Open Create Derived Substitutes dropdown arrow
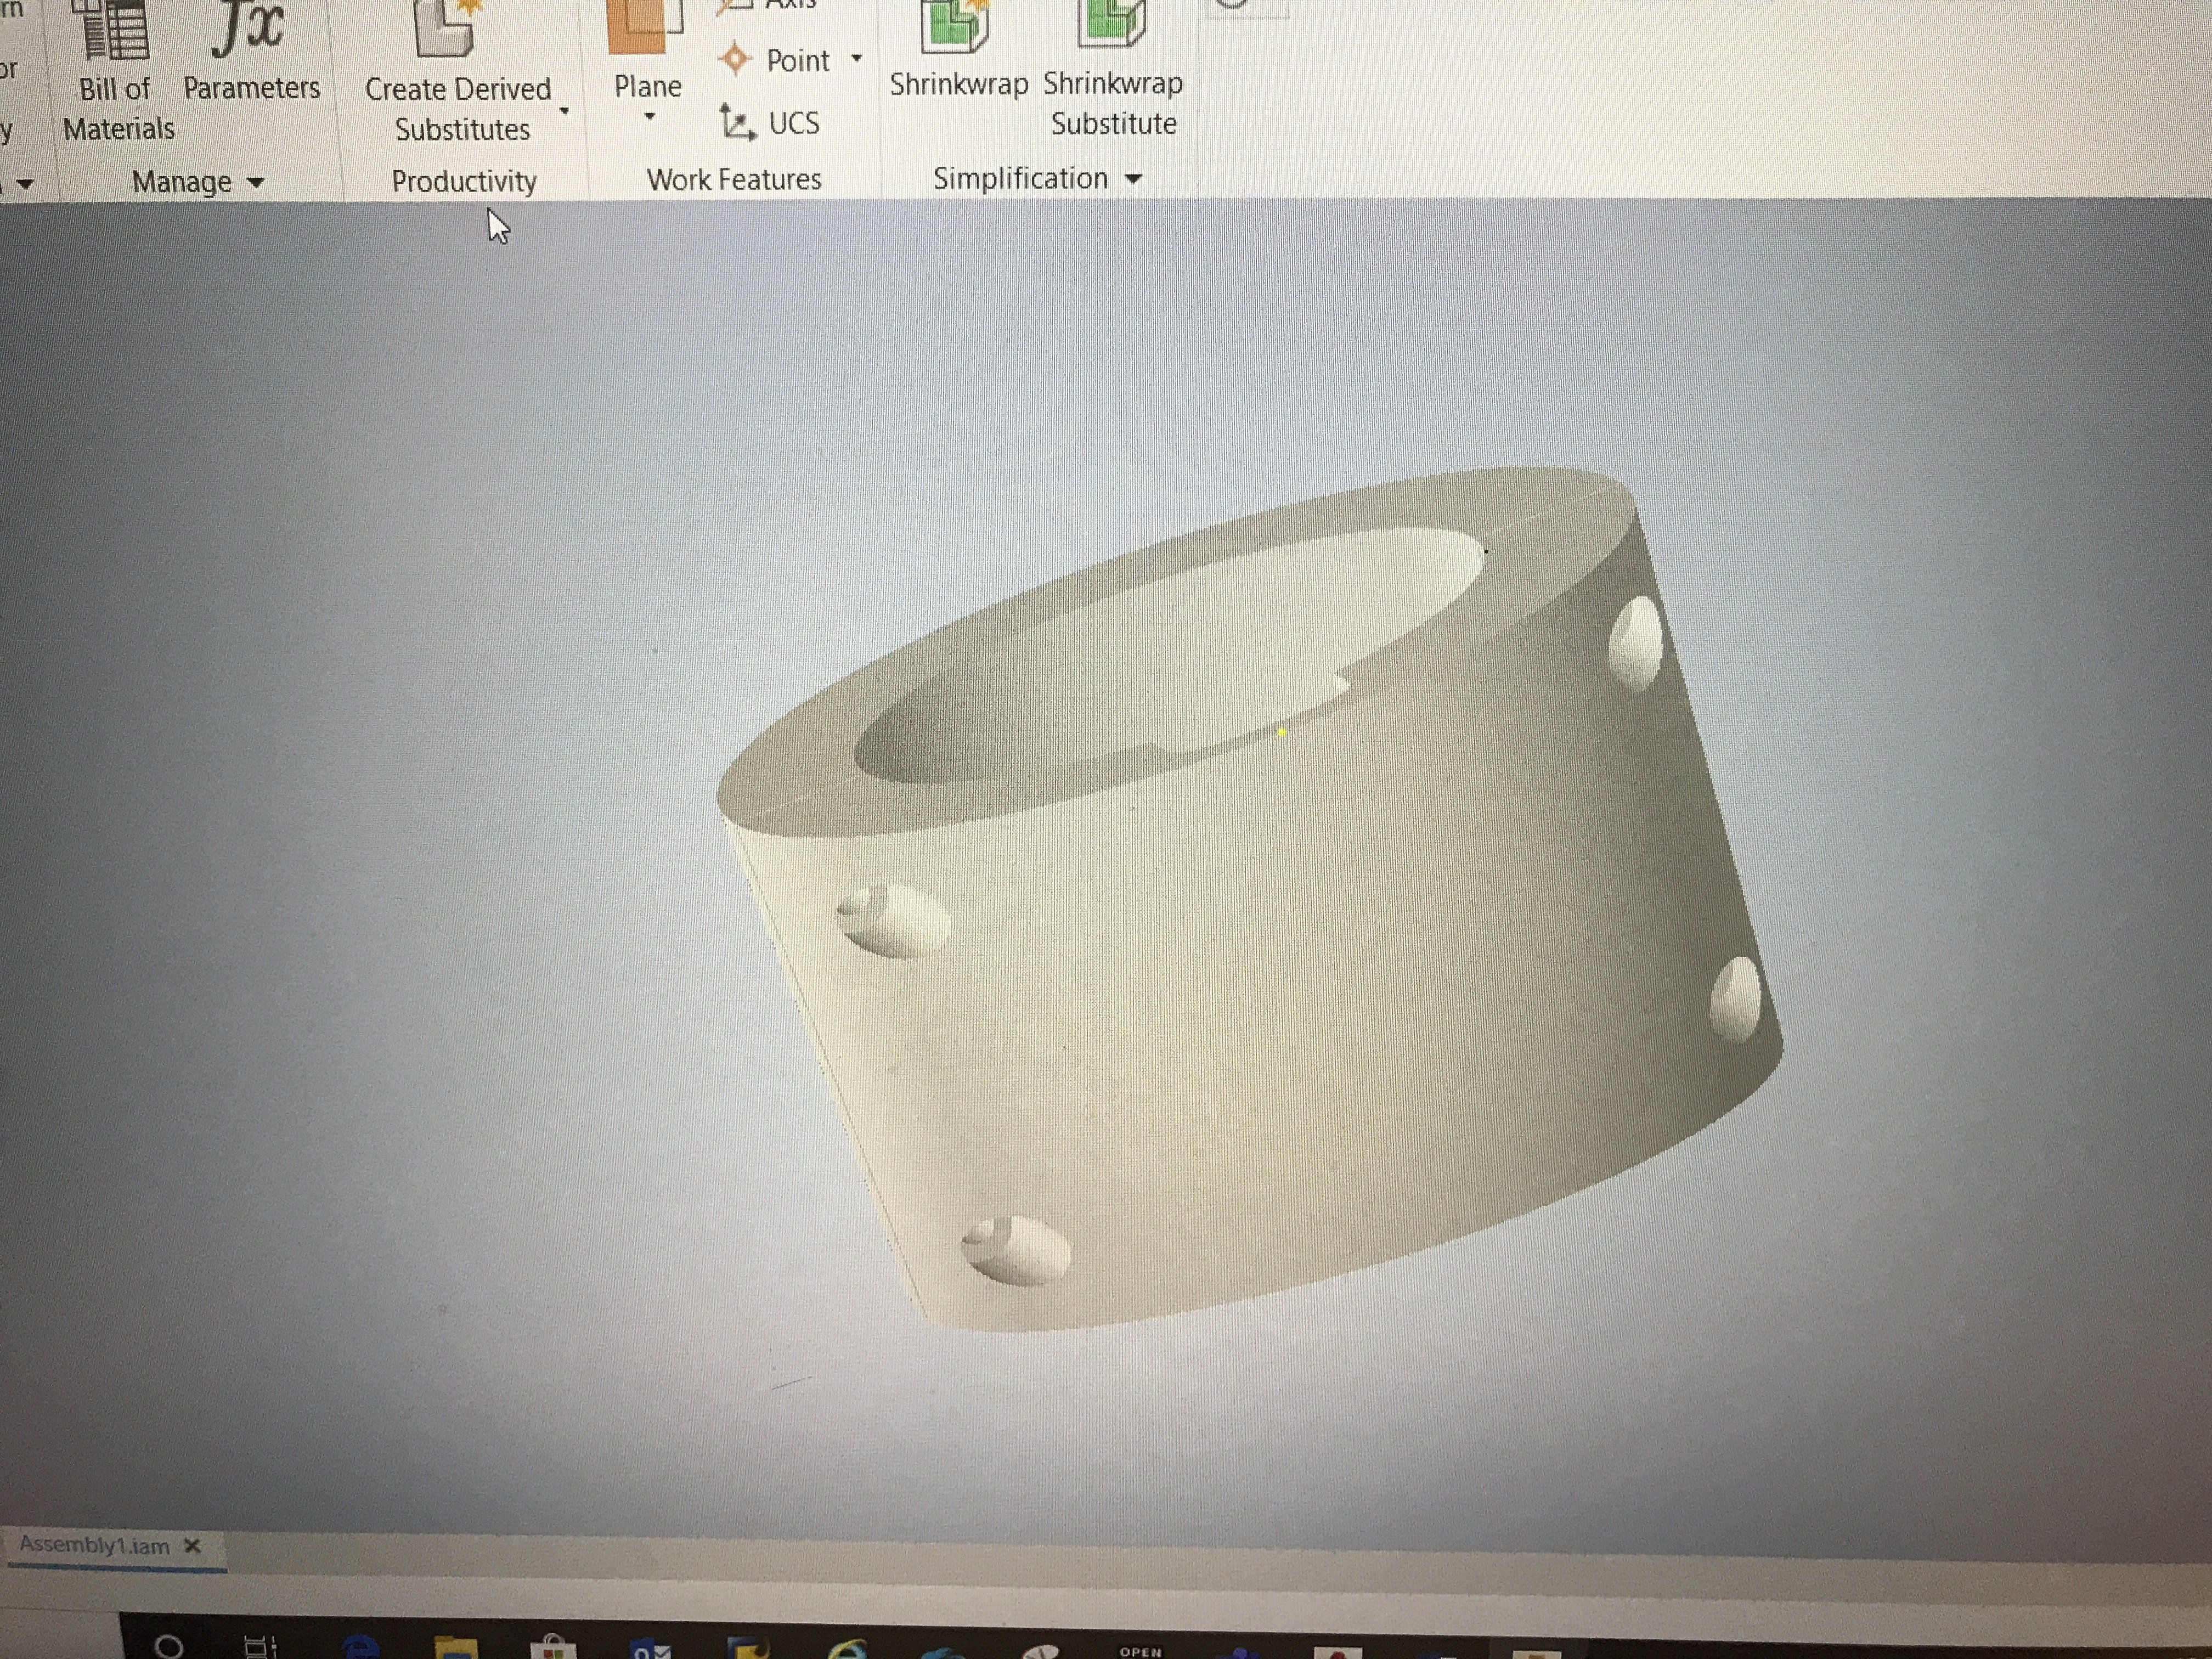Image resolution: width=2212 pixels, height=1659 pixels. (x=564, y=111)
